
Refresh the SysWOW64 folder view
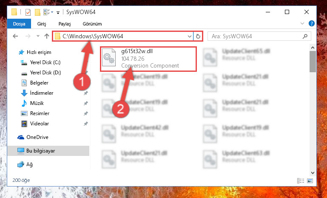(x=198, y=37)
